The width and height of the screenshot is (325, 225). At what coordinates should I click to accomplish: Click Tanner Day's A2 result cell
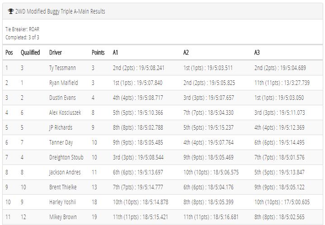tap(208, 142)
